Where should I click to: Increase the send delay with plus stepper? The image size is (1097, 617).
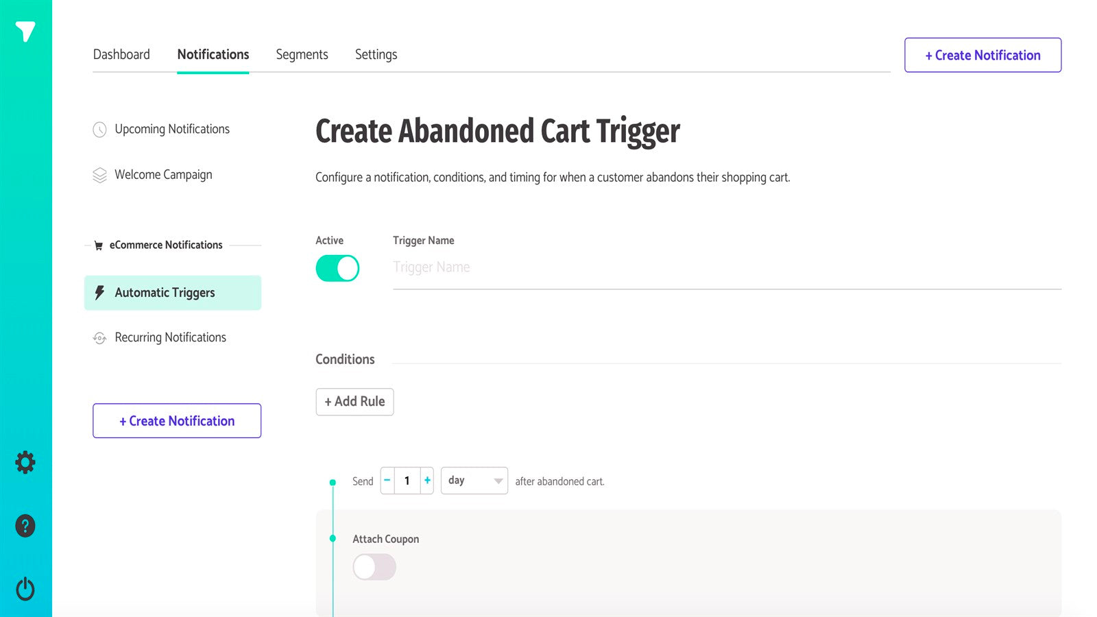point(426,481)
